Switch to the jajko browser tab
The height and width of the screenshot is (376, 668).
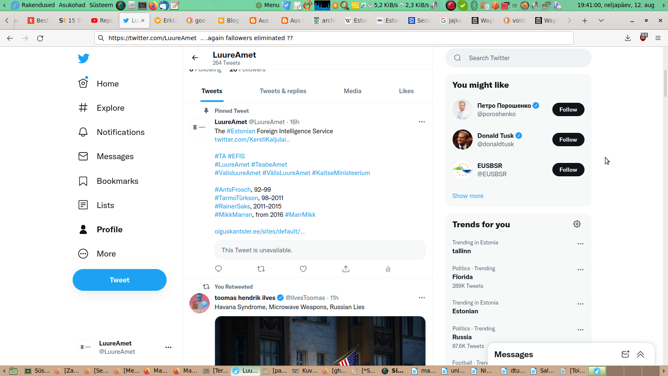tap(451, 20)
